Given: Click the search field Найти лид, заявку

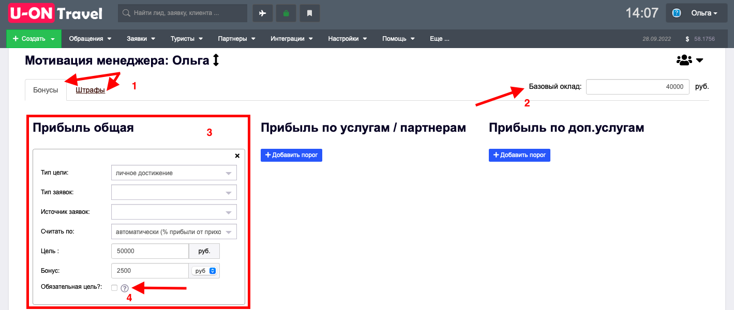Looking at the screenshot, I should 183,13.
